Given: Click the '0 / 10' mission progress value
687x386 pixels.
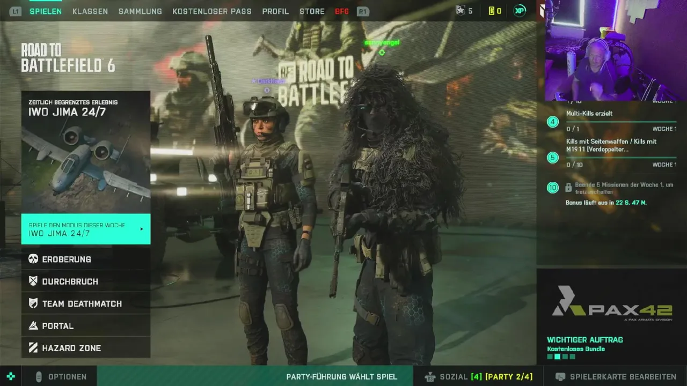Looking at the screenshot, I should [574, 165].
